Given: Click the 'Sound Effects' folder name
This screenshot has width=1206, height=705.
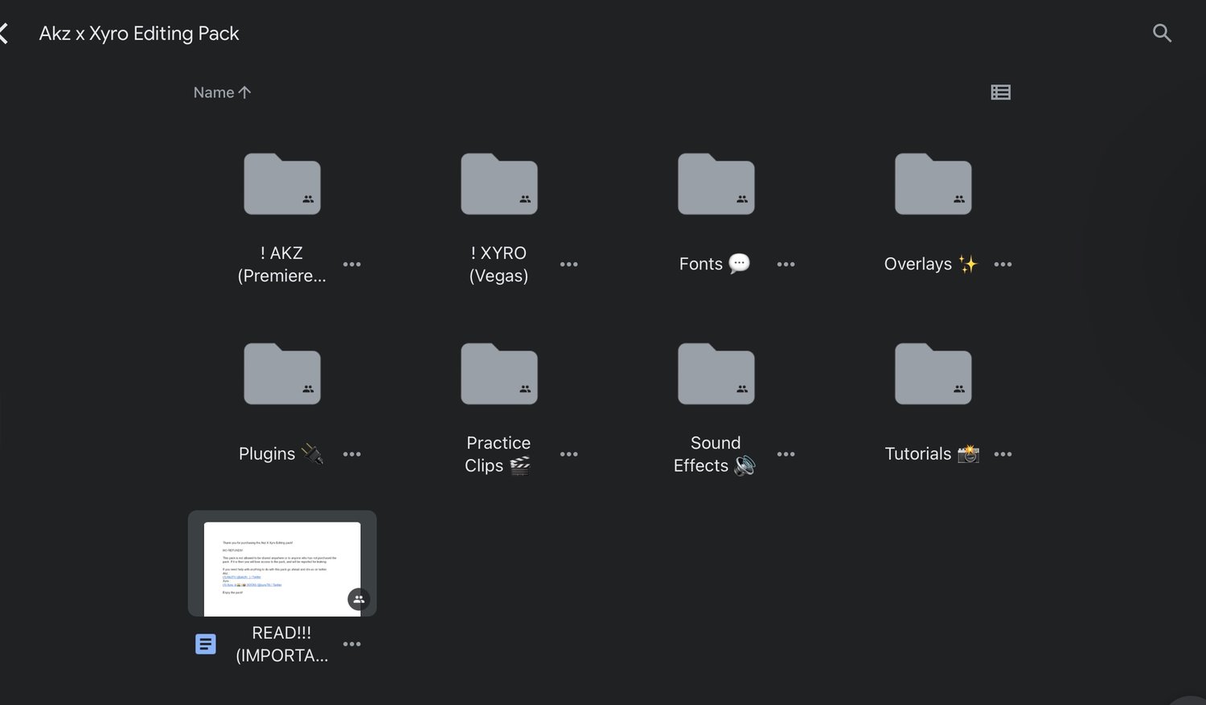Looking at the screenshot, I should click(x=716, y=454).
